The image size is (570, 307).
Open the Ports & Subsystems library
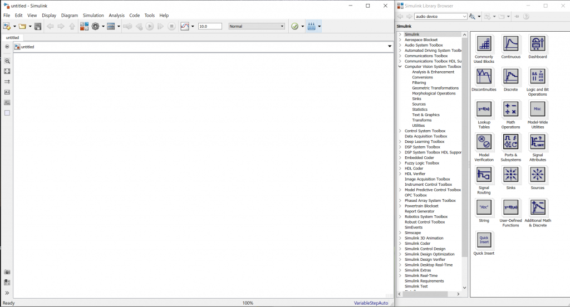click(x=511, y=142)
